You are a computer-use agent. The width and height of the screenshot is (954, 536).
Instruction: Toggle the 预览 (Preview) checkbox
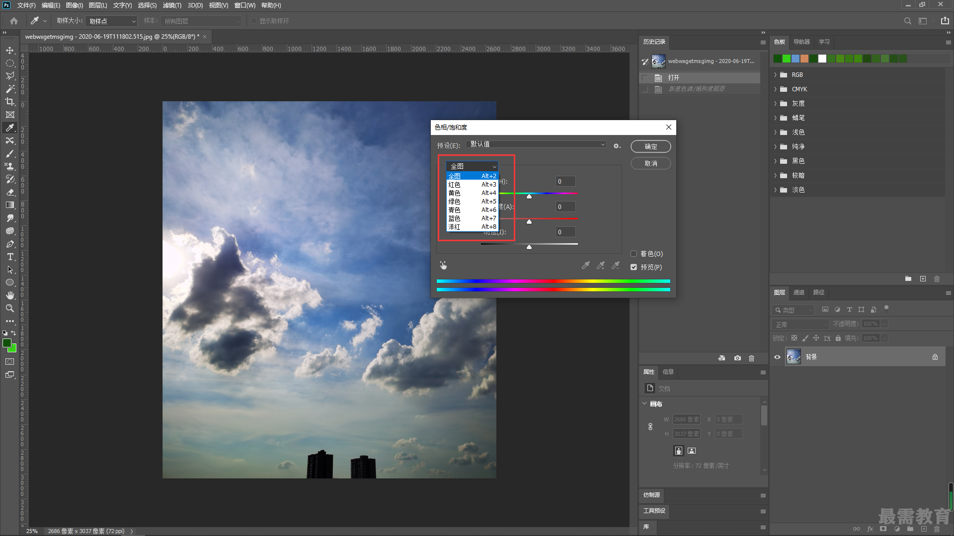[x=634, y=267]
